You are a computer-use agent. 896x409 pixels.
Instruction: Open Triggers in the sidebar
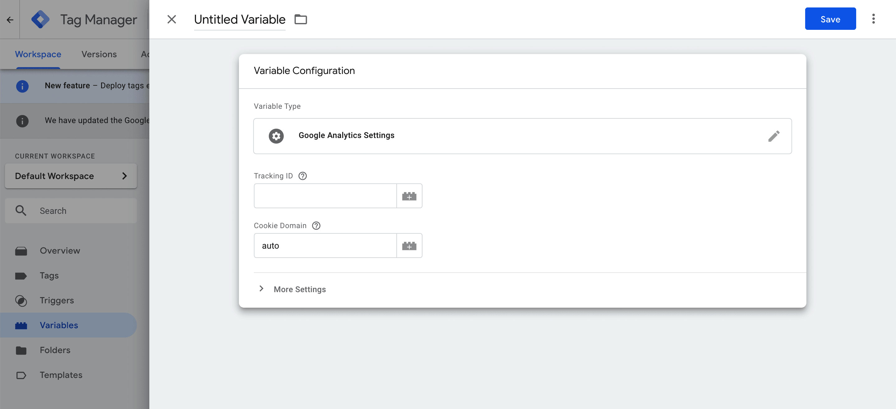pos(57,300)
